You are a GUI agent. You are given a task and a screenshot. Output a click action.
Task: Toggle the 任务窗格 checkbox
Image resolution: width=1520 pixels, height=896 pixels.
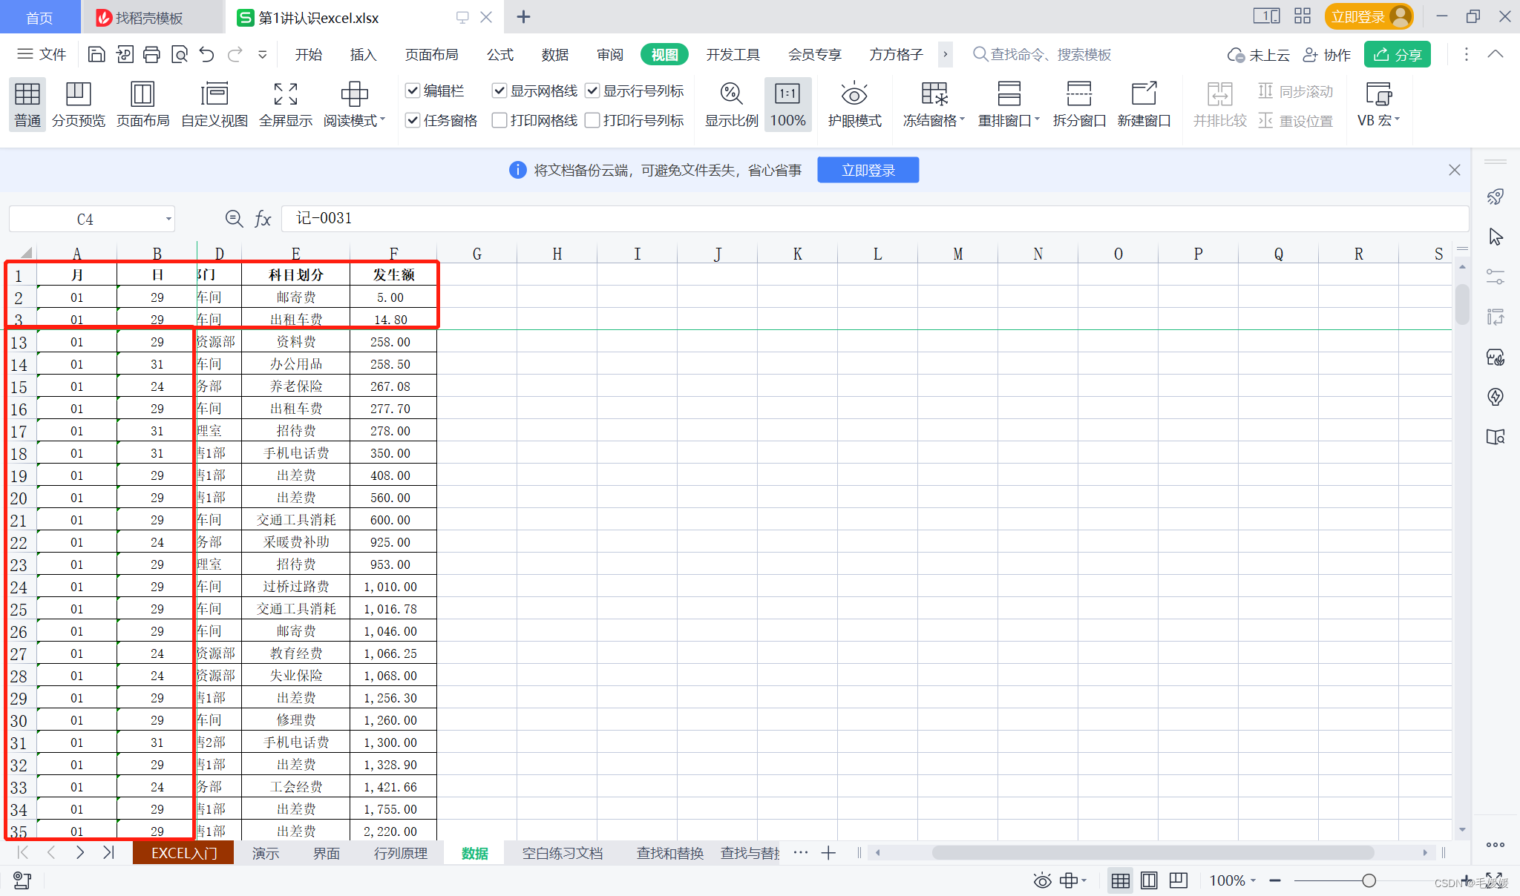pos(413,120)
